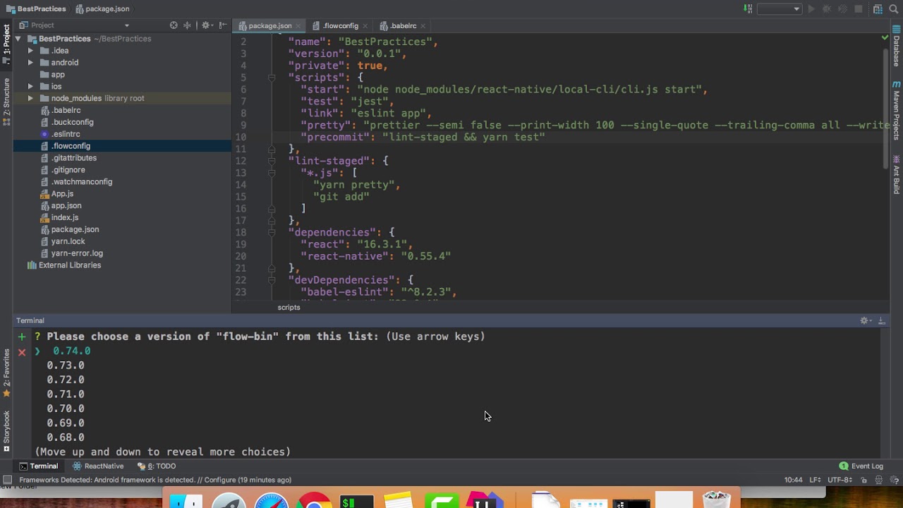The width and height of the screenshot is (903, 508).
Task: Open Terminal panel settings gear
Action: 865,320
